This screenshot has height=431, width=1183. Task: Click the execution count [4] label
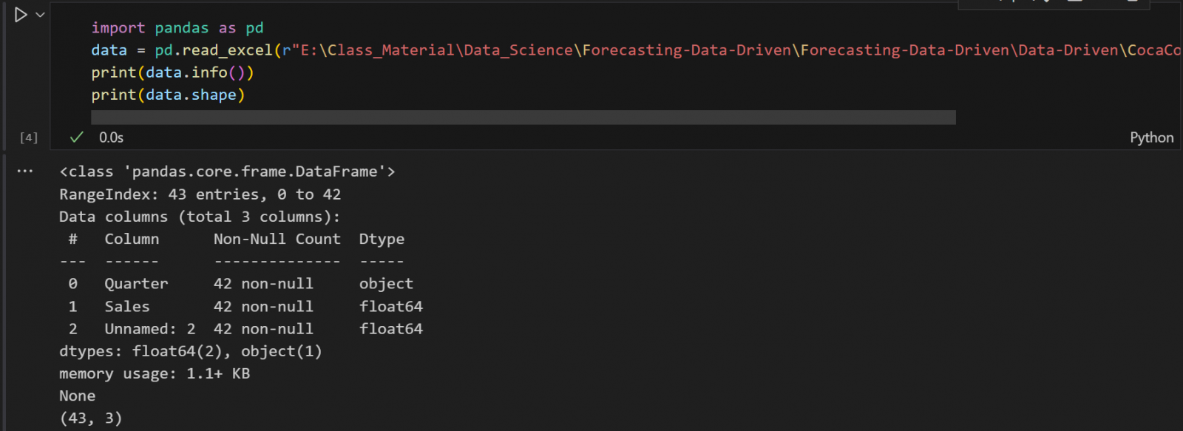coord(29,138)
